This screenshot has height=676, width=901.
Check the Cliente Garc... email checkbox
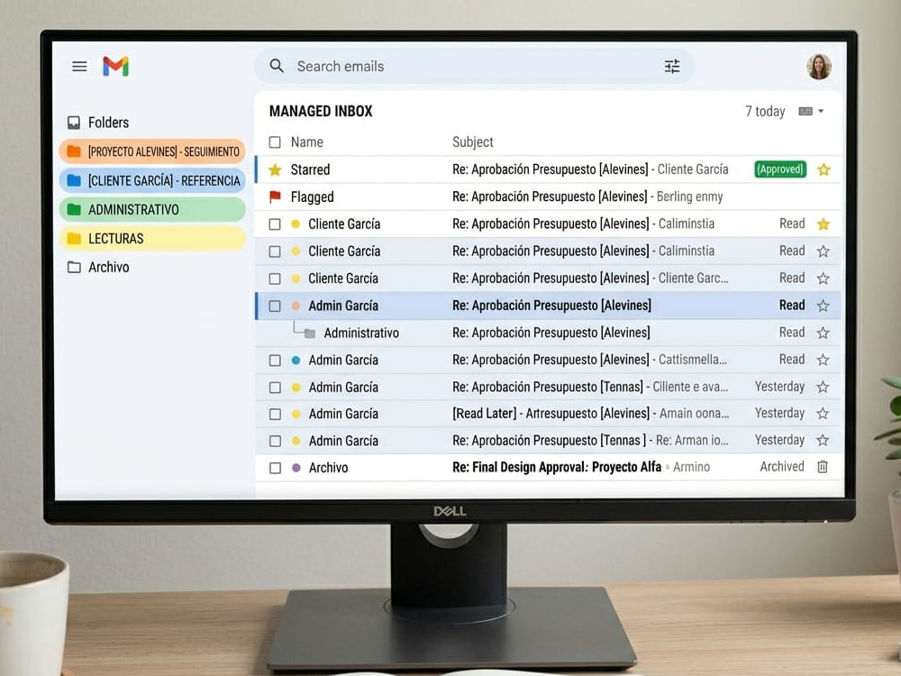point(275,279)
